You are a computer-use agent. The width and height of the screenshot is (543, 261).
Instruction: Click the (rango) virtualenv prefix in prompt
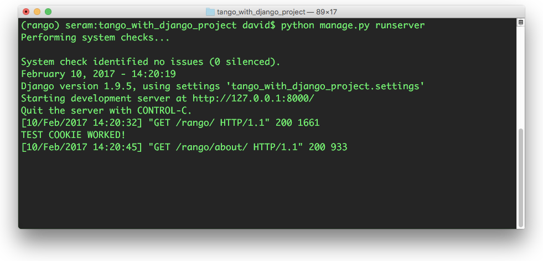40,25
